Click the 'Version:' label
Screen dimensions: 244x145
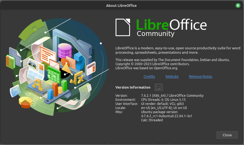(121, 95)
